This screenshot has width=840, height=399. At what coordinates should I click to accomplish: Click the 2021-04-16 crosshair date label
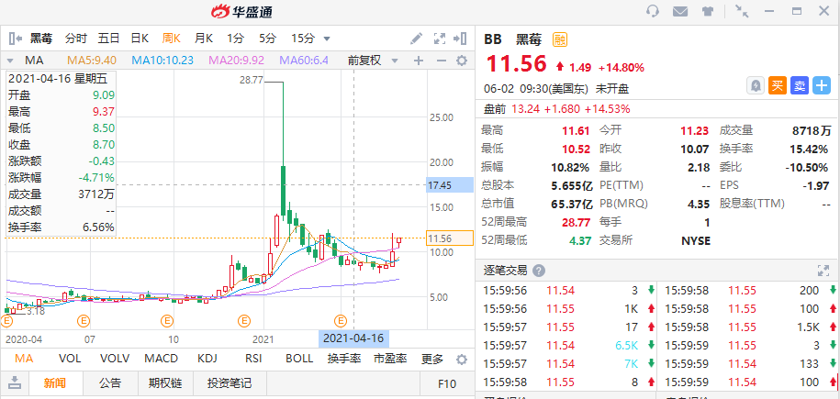353,339
